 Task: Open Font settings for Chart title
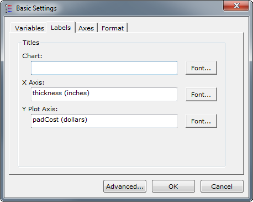coord(201,68)
